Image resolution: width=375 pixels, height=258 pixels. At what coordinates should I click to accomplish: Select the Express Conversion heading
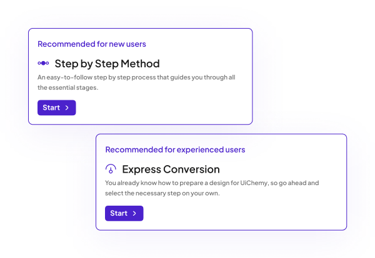click(x=171, y=170)
